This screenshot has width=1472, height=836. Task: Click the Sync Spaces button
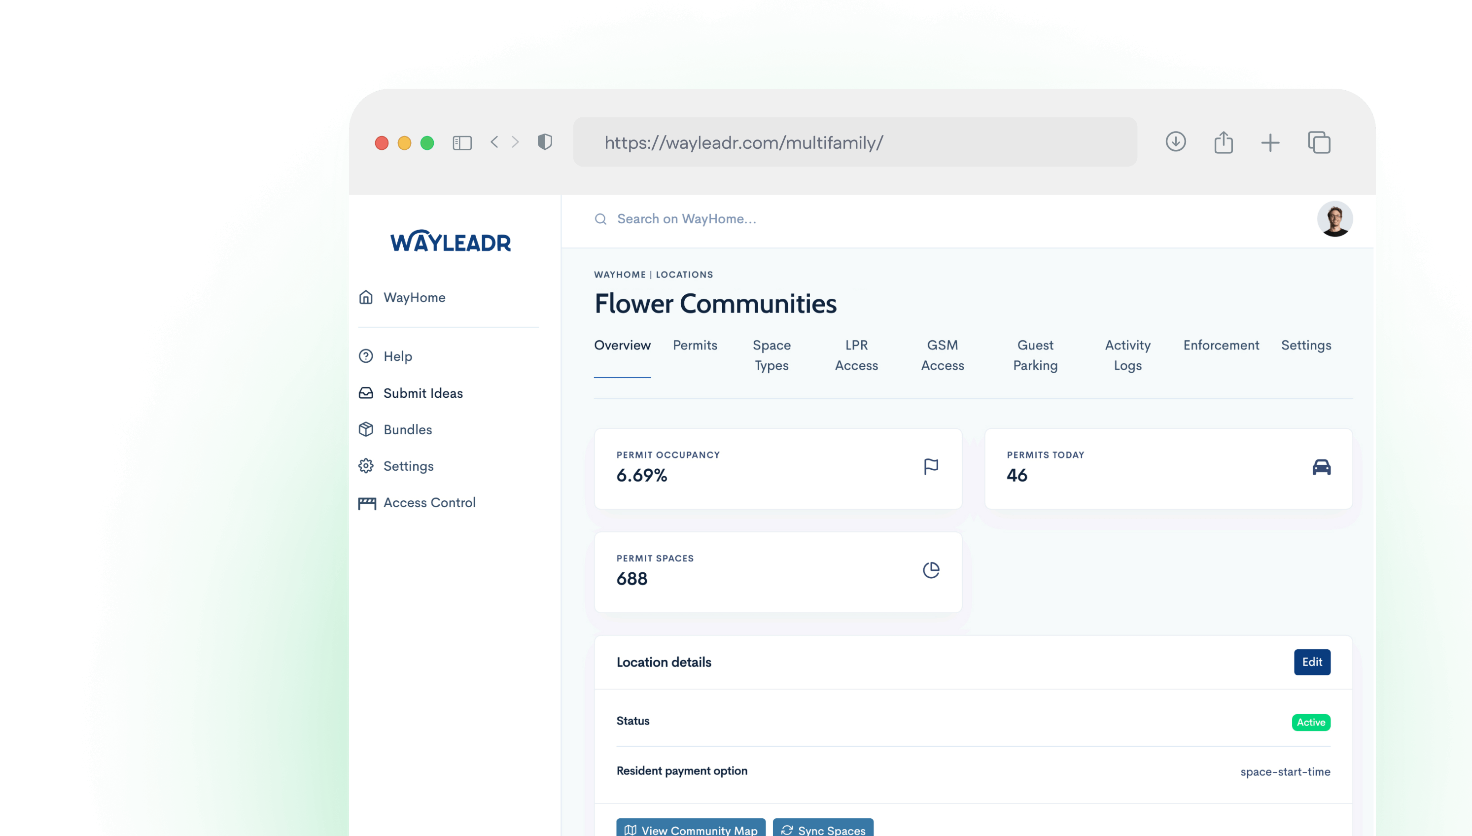pos(823,830)
